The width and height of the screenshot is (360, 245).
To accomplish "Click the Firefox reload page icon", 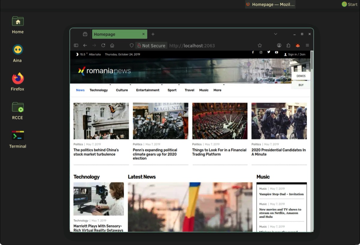I will (103, 46).
